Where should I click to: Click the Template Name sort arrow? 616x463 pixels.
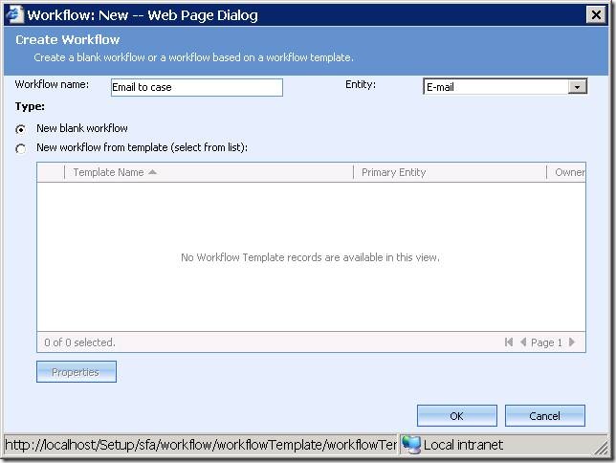click(x=153, y=172)
